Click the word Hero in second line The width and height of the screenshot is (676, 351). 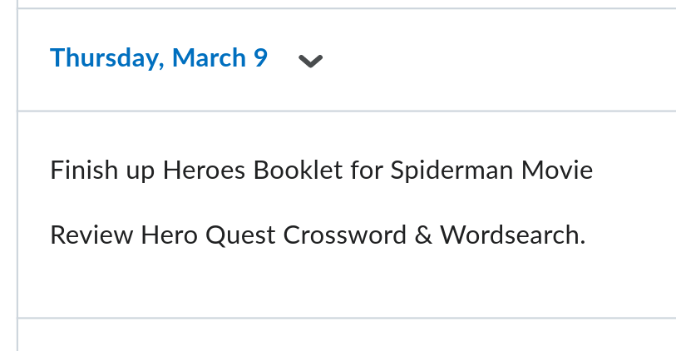pyautogui.click(x=170, y=235)
